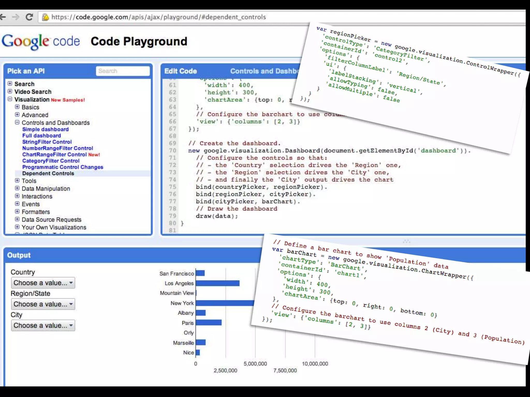
Task: Open the Region/State value dropdown
Action: 43,304
